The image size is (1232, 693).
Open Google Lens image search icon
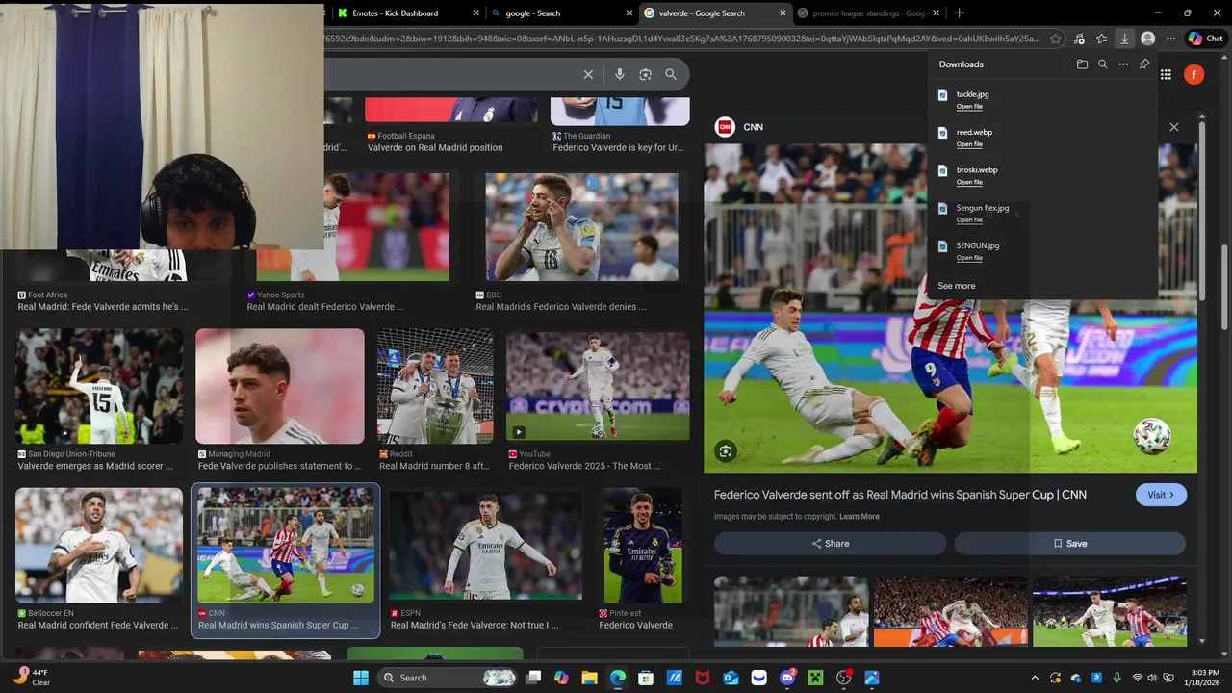coord(645,74)
